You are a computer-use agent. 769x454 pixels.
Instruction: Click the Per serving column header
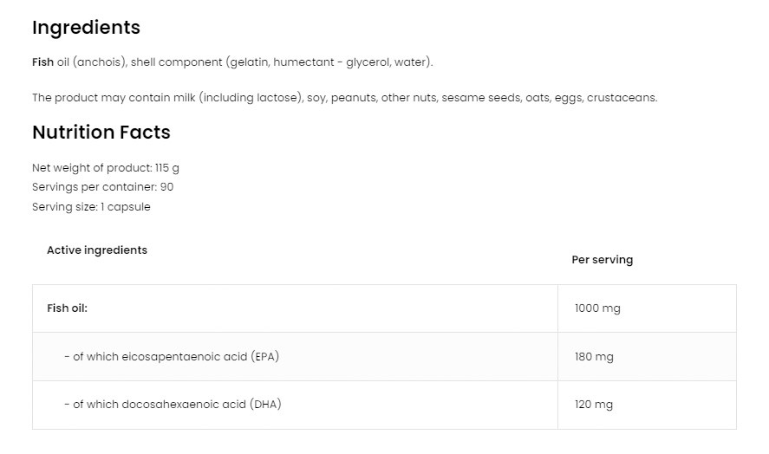pyautogui.click(x=602, y=260)
